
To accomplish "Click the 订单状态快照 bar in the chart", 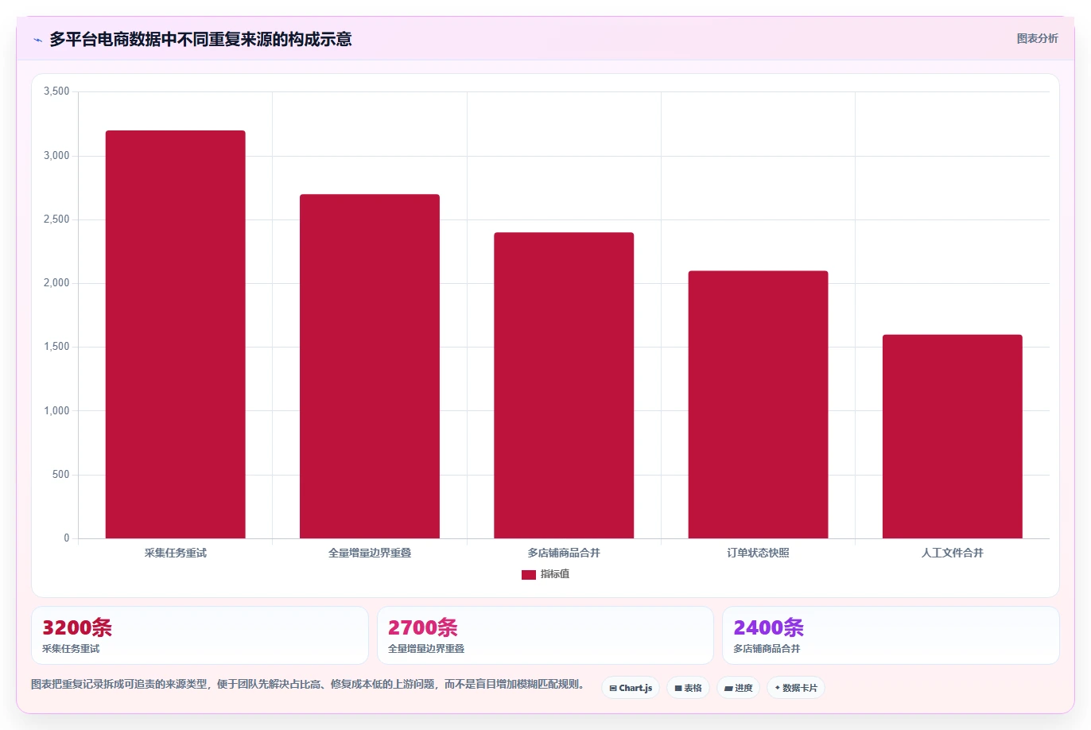I will 758,405.
